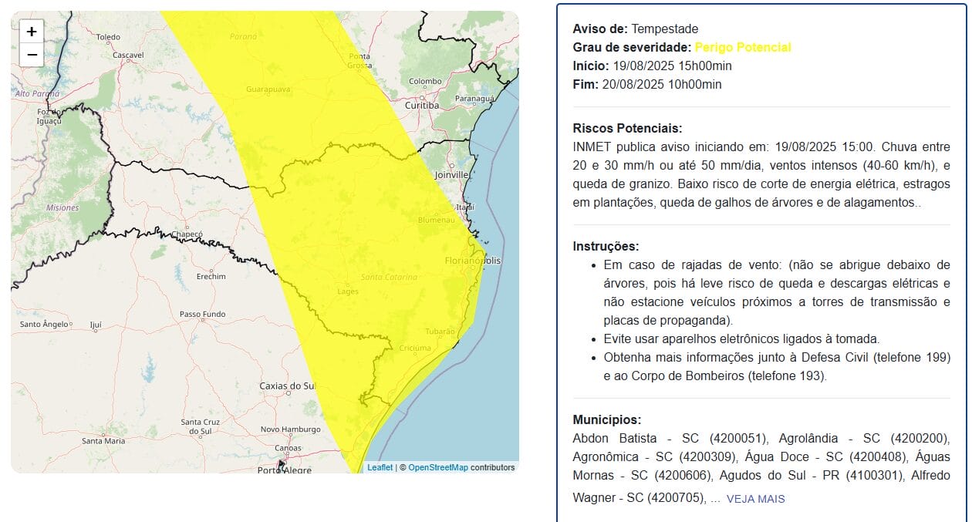Click Passo Fundo on the map
The width and height of the screenshot is (972, 522).
[202, 315]
